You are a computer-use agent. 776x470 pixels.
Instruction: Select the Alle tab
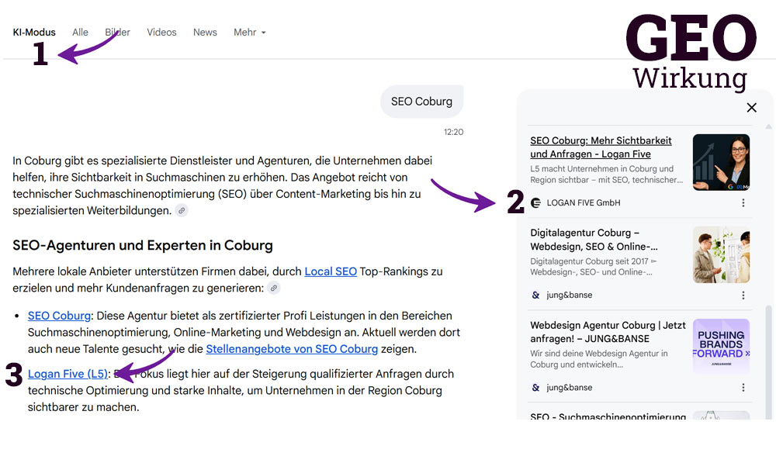pos(80,32)
